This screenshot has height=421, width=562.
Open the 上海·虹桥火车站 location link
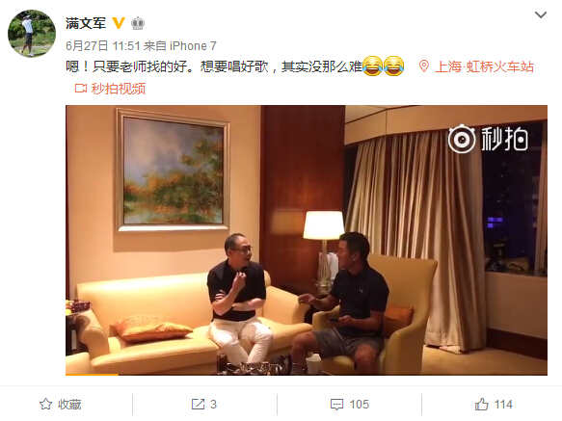click(x=484, y=67)
